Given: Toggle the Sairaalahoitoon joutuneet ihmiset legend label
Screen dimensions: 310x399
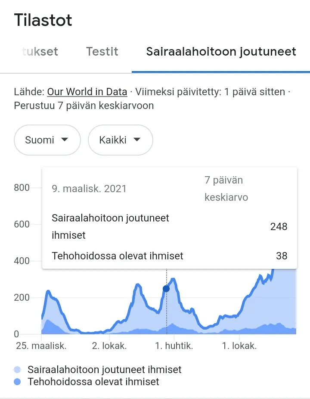Looking at the screenshot, I should click(105, 370).
